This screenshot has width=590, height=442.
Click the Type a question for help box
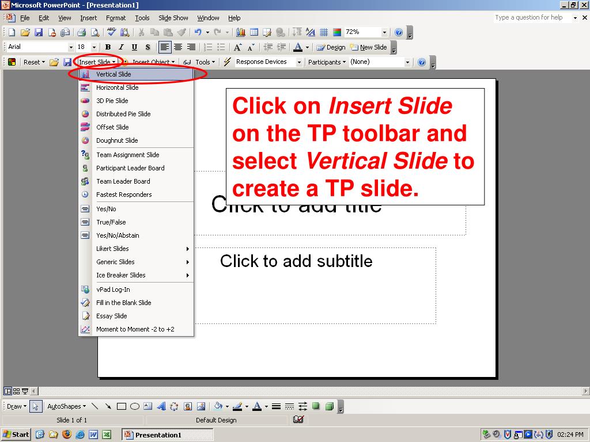(532, 17)
